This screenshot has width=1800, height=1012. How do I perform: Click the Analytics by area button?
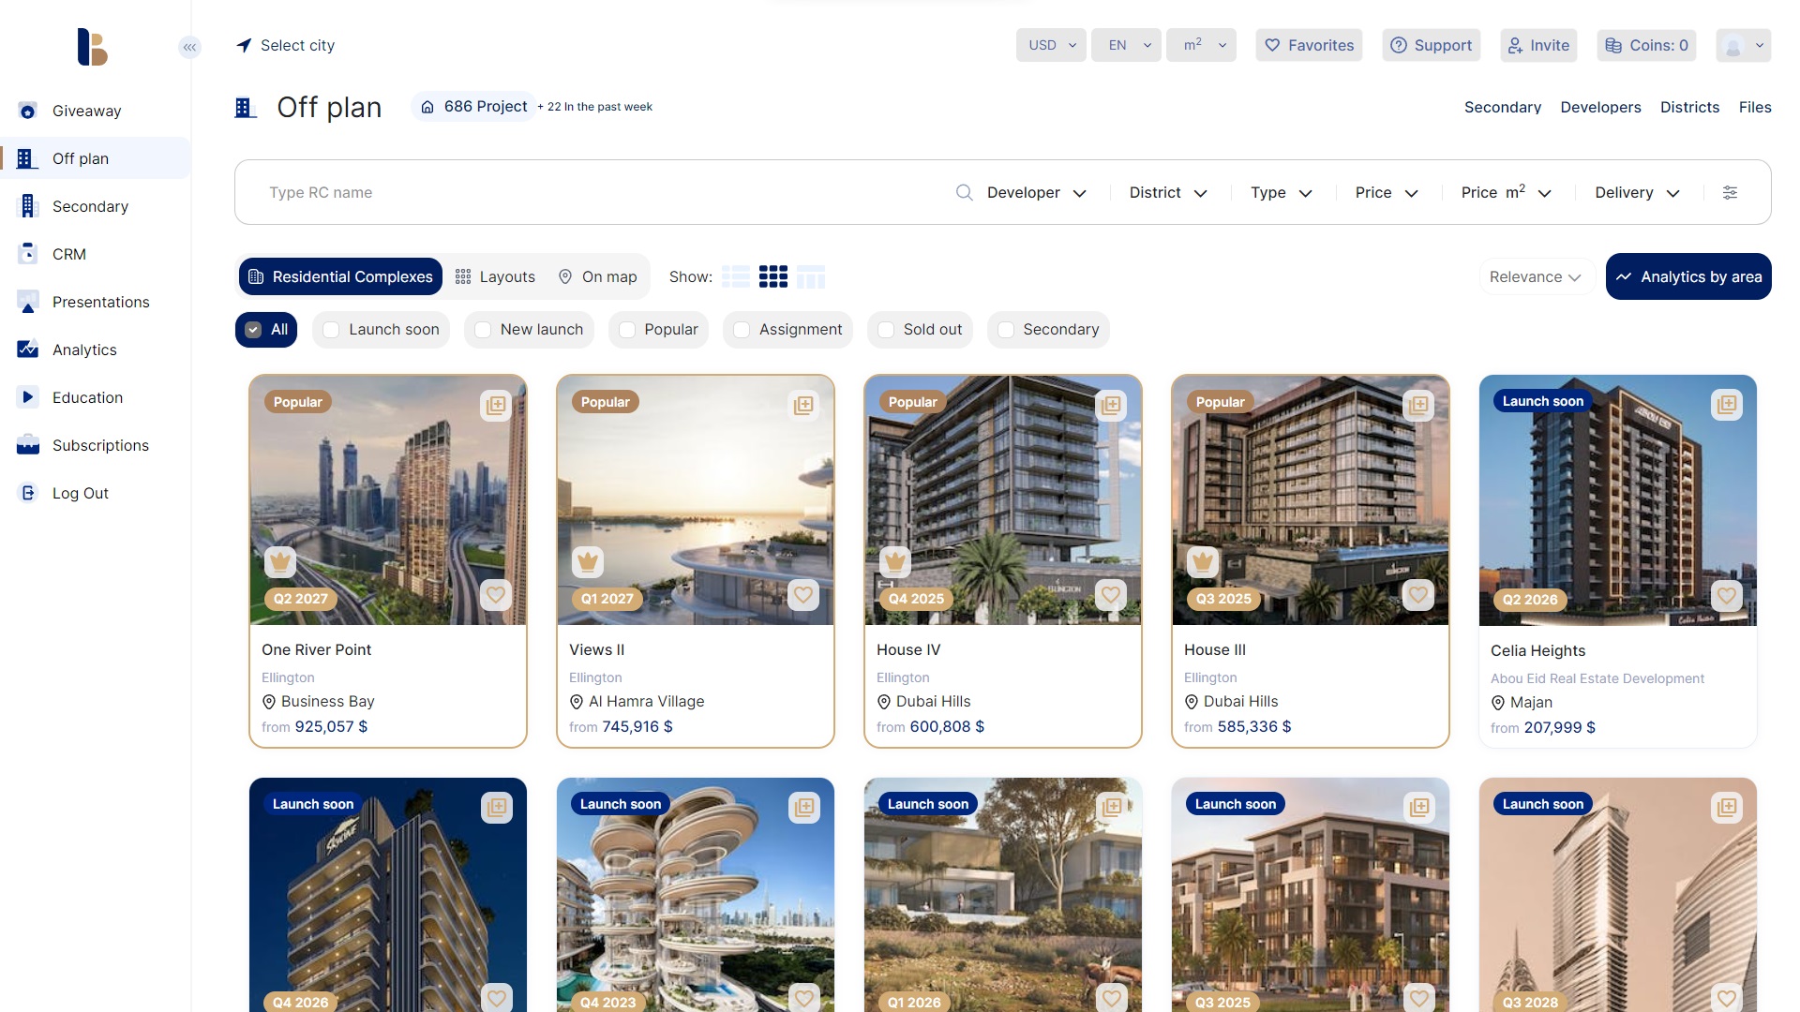pyautogui.click(x=1687, y=276)
